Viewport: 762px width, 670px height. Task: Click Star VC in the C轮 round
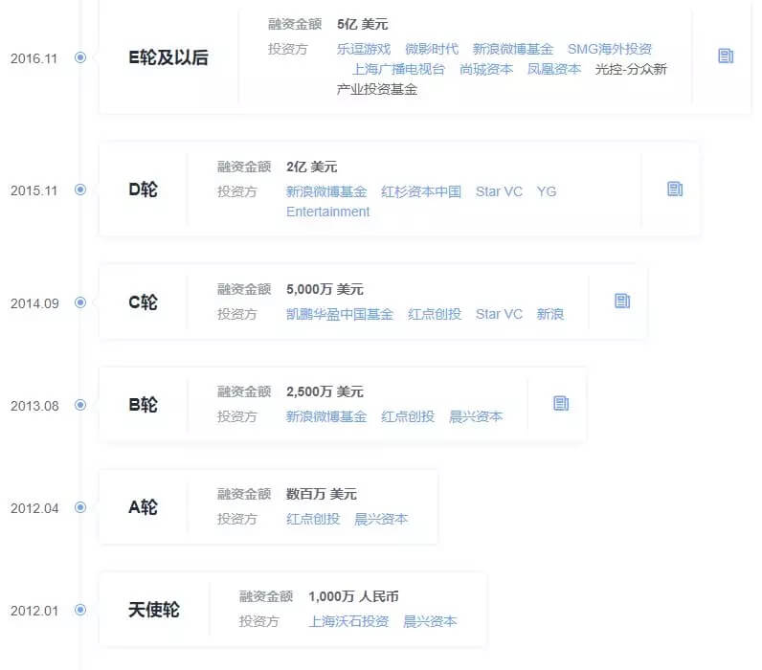(x=499, y=314)
